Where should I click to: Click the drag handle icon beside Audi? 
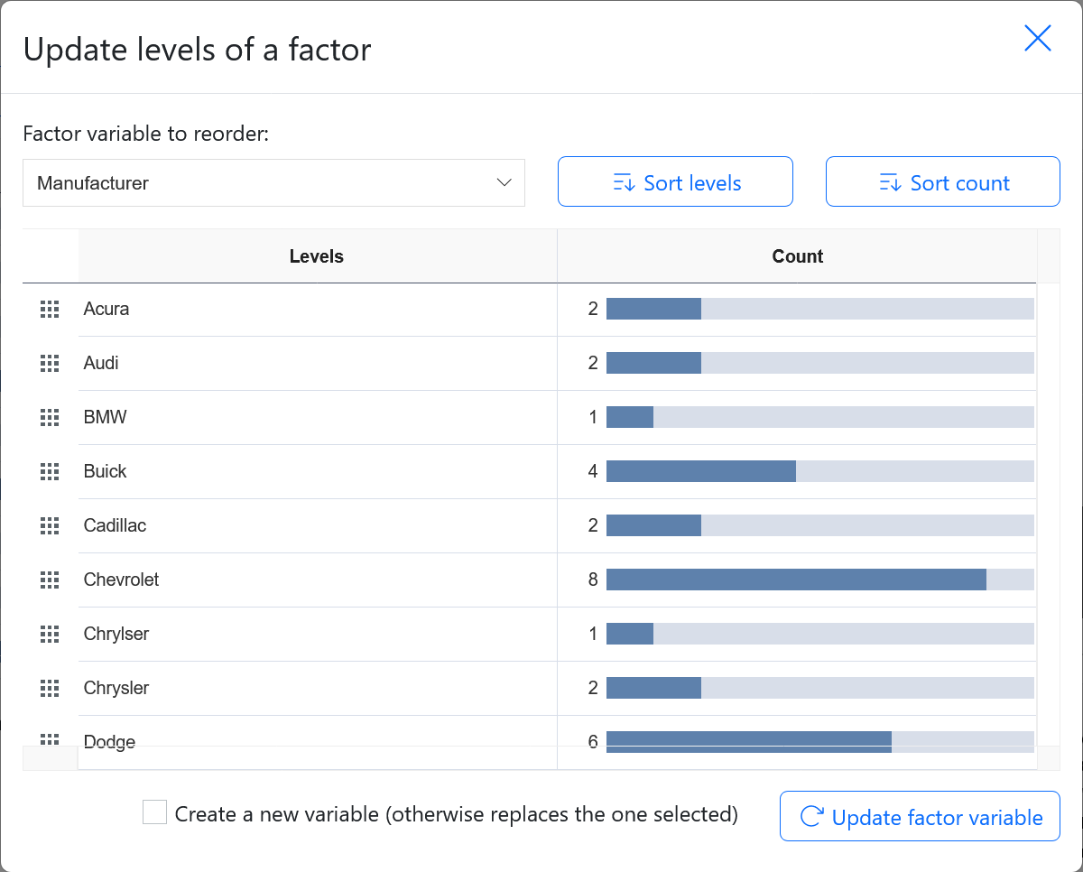pyautogui.click(x=50, y=364)
